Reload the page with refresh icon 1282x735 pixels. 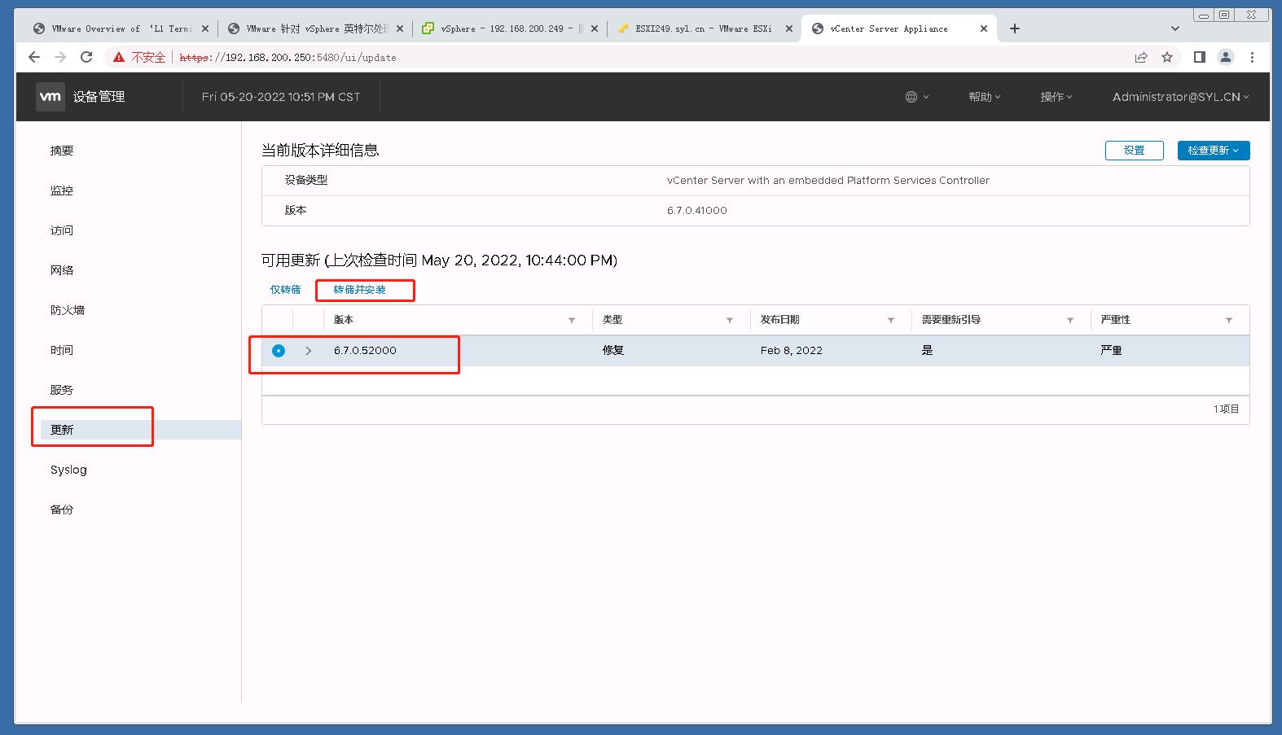[86, 57]
